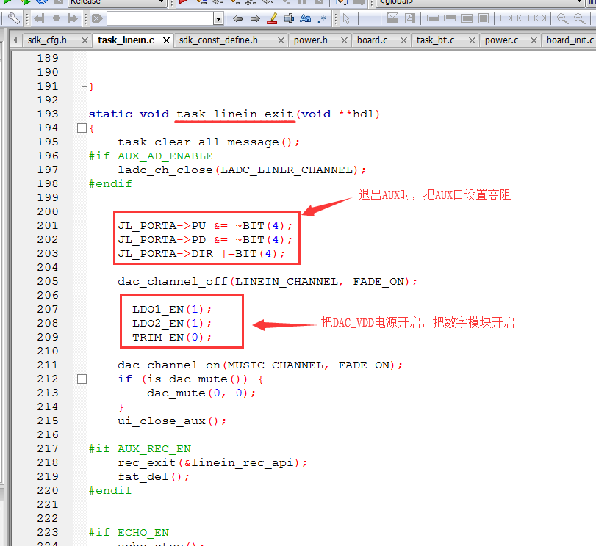Click the wrench settings icon in the toolbar
Image resolution: width=596 pixels, height=546 pixels.
(13, 18)
